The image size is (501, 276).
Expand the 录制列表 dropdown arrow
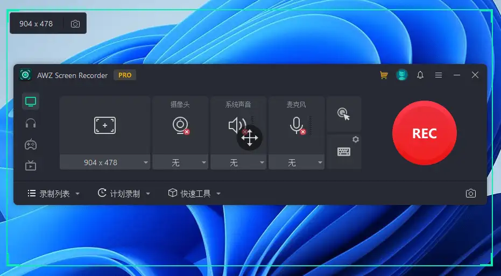click(x=77, y=194)
